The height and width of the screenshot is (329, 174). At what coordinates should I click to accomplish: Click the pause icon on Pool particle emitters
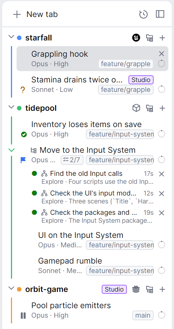point(23,315)
